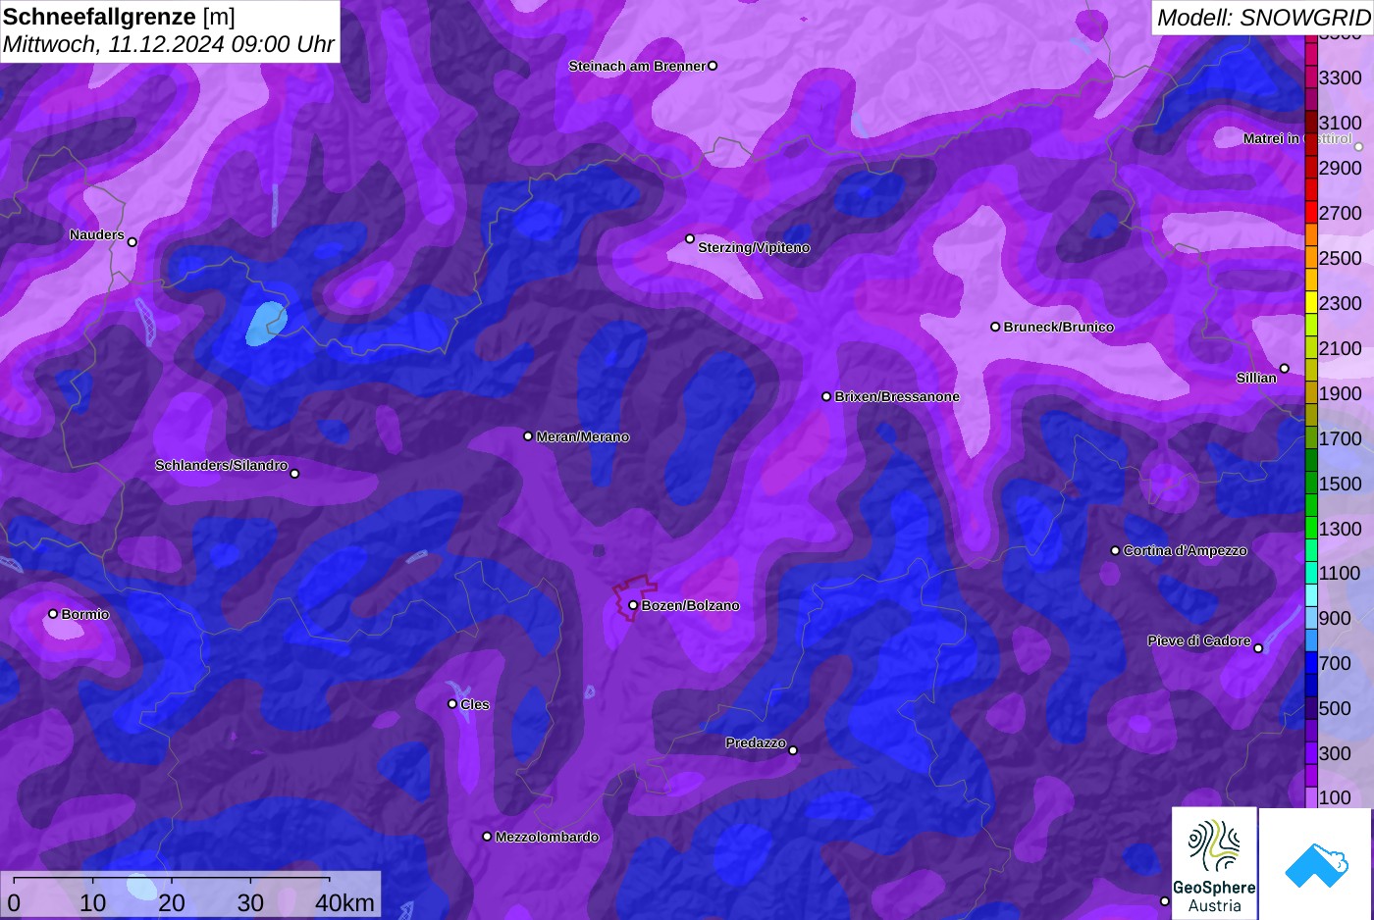This screenshot has height=920, width=1374.
Task: Click the 'Cles' label text
Action: tap(475, 704)
